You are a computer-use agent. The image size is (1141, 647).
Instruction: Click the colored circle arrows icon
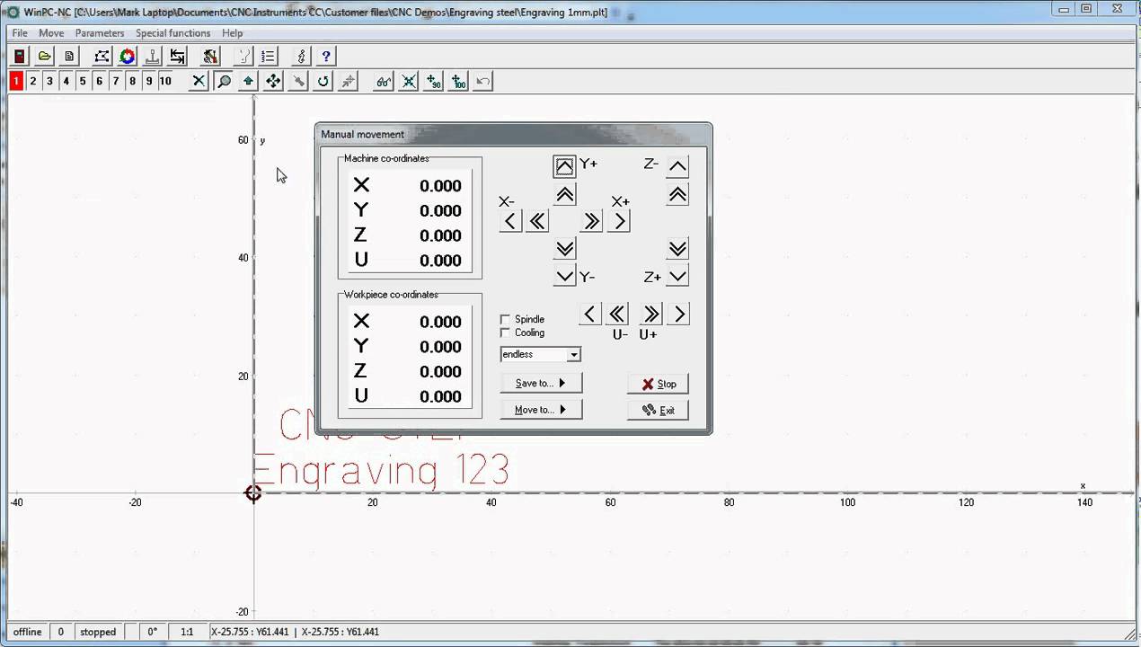(x=128, y=56)
